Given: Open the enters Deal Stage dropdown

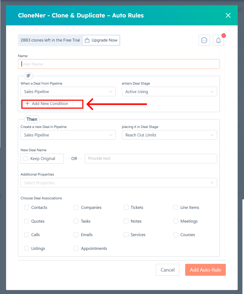Looking at the screenshot, I should click(169, 91).
